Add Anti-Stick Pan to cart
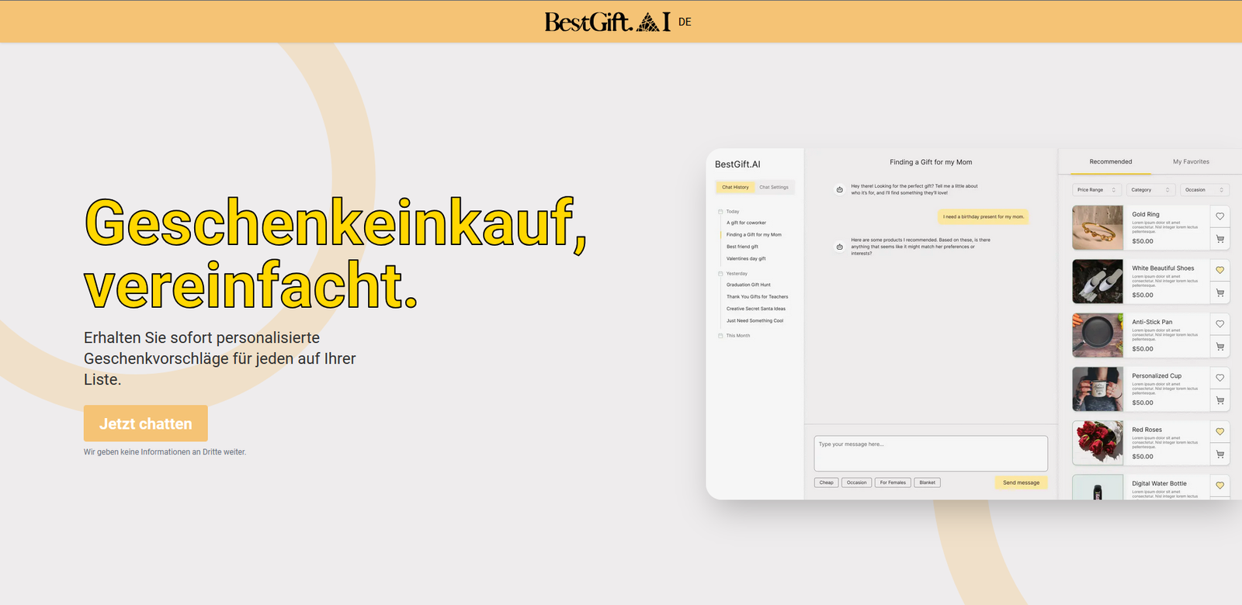The width and height of the screenshot is (1242, 605). click(x=1220, y=347)
